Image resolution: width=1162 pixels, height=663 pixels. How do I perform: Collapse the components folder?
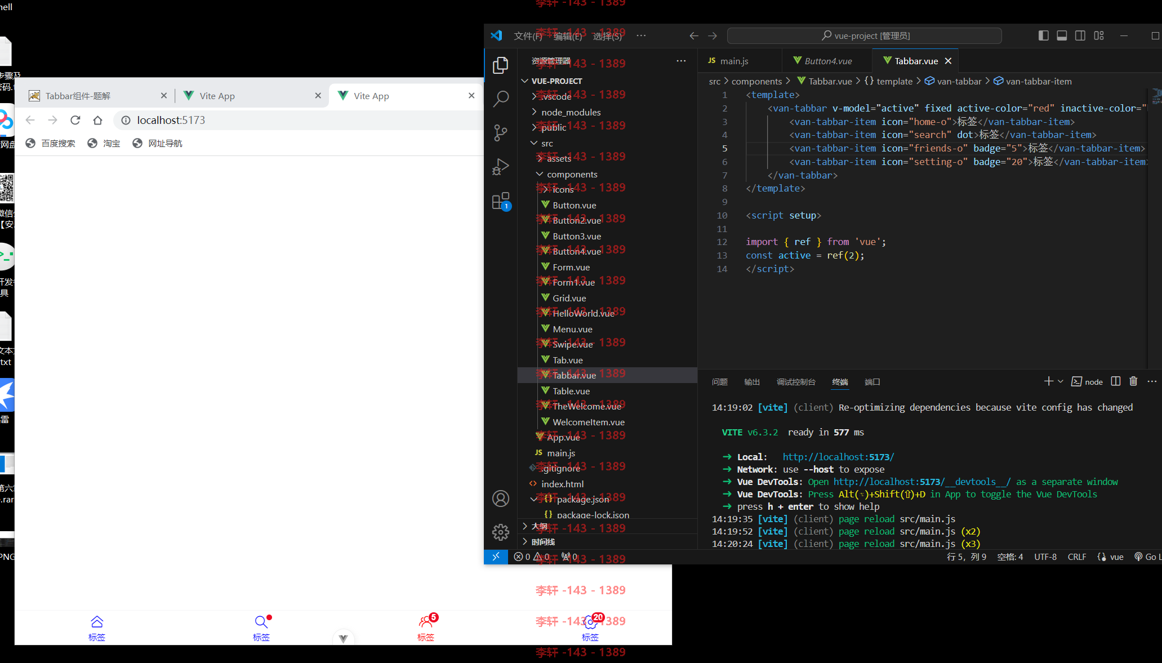click(572, 174)
